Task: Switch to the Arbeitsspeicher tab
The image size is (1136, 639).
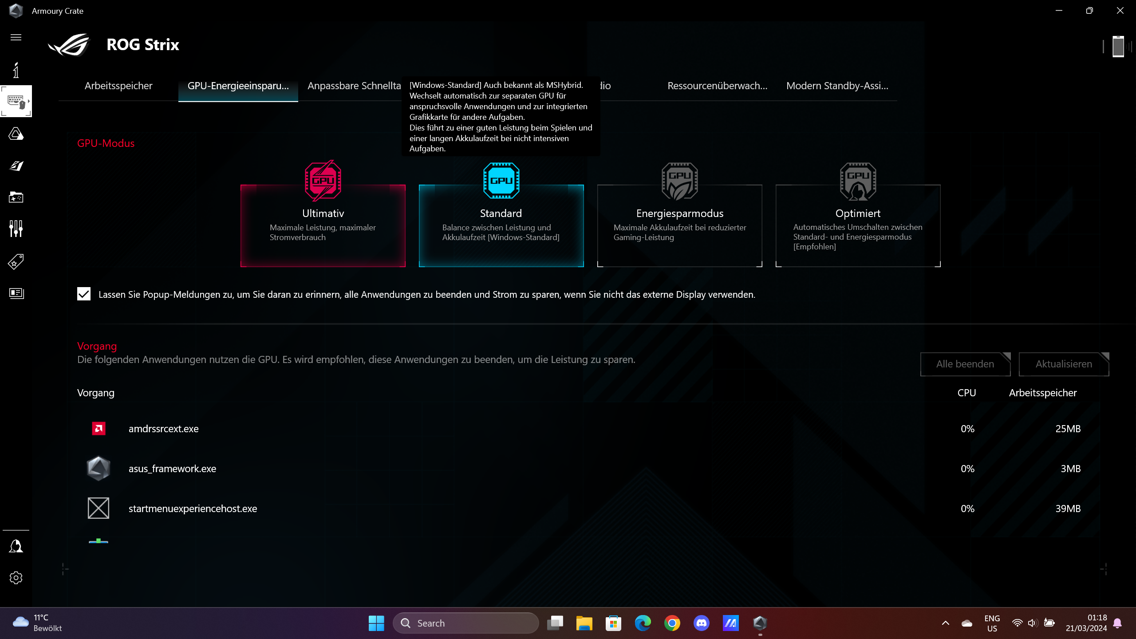Action: [x=118, y=86]
